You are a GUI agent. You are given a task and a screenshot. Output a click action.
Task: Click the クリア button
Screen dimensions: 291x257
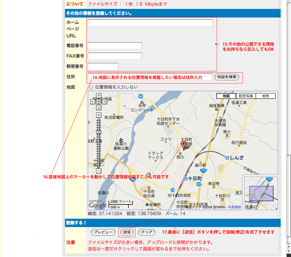coord(147,232)
